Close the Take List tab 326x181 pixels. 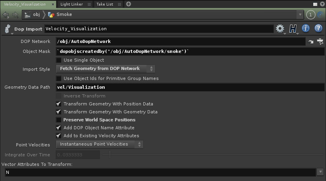pyautogui.click(x=119, y=4)
